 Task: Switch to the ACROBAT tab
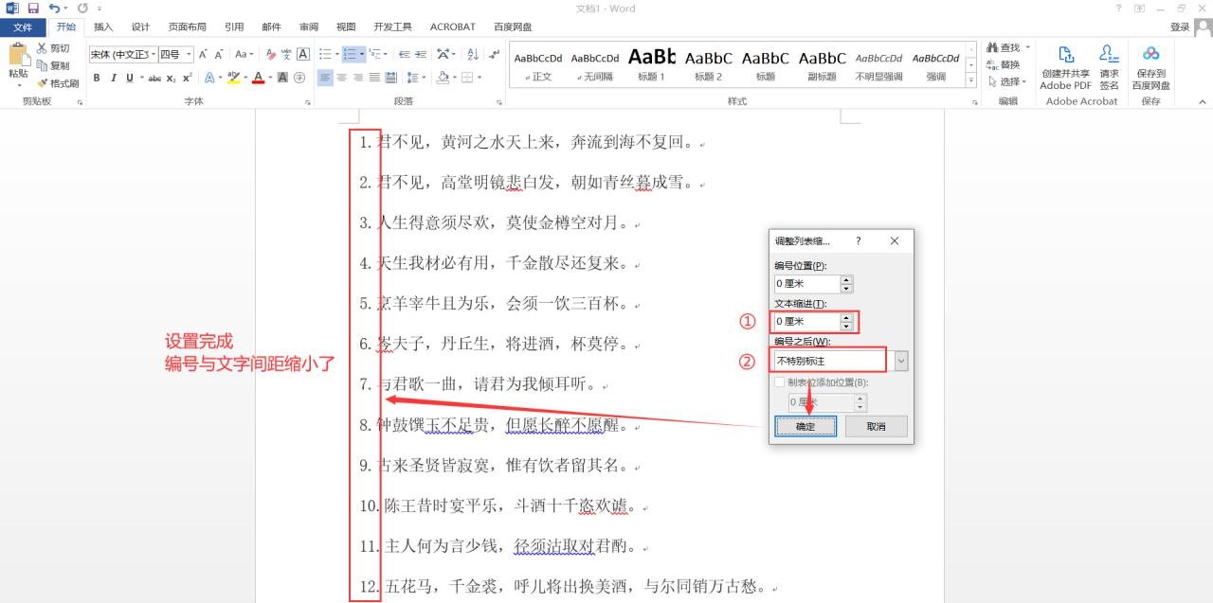click(453, 27)
